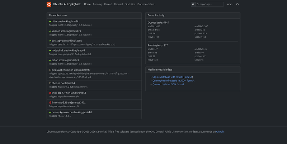Click the Ubuntu Autopkgtest title link

pyautogui.click(x=67, y=4)
